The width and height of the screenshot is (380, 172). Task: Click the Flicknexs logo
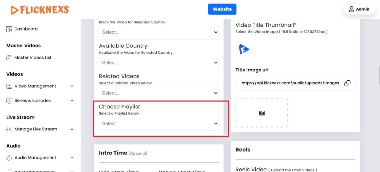tap(40, 10)
